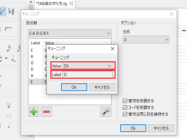Click the 1/3 effect icon in the left panel
Screen dimensions: 187x140
pyautogui.click(x=9, y=116)
